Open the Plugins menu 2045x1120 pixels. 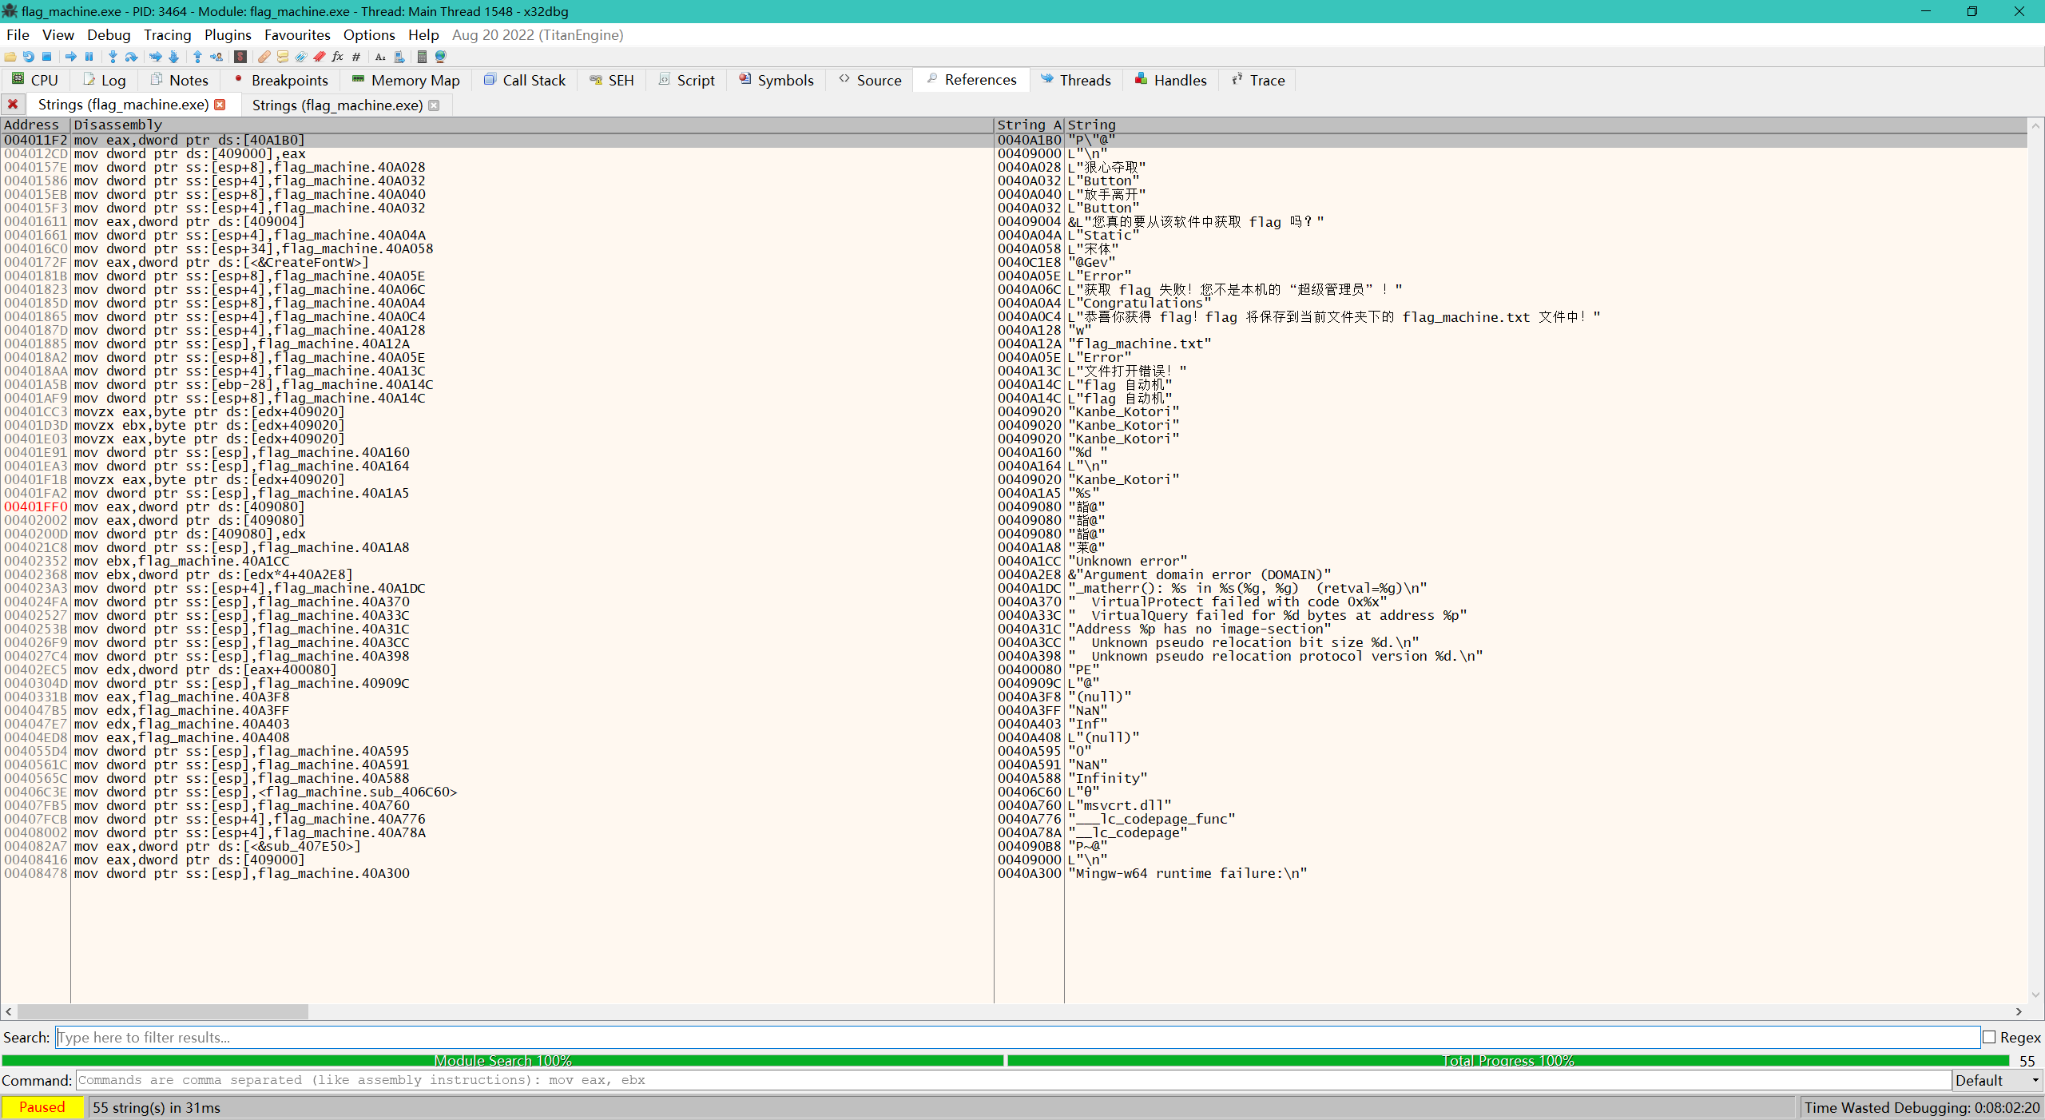pyautogui.click(x=228, y=35)
